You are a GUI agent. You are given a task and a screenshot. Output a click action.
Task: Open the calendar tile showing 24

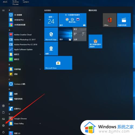[51, 20]
